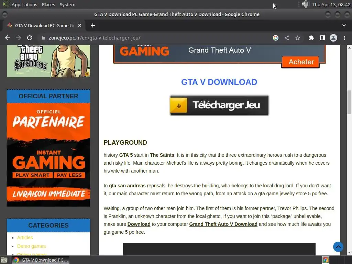Open the Instant Gaming partner banner

point(48,155)
